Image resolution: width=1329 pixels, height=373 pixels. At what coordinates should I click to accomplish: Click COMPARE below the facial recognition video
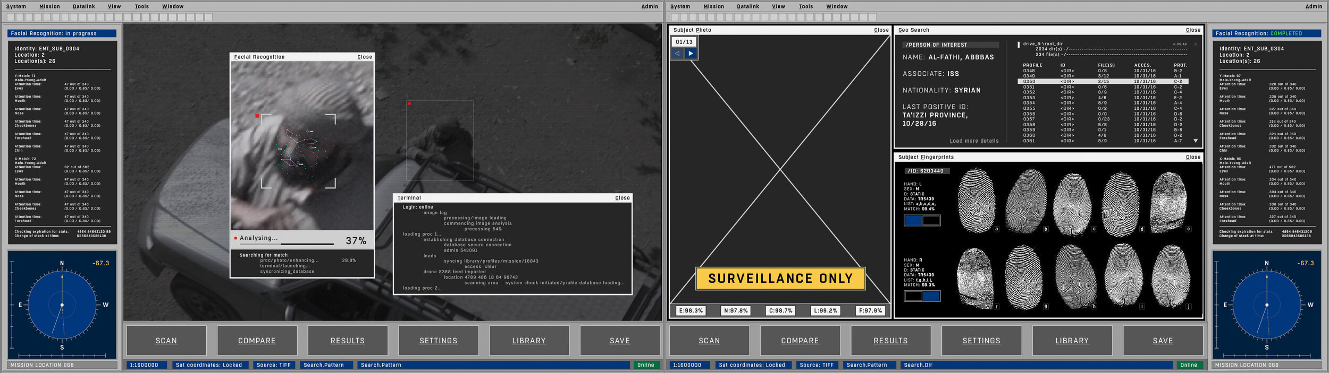coord(257,341)
